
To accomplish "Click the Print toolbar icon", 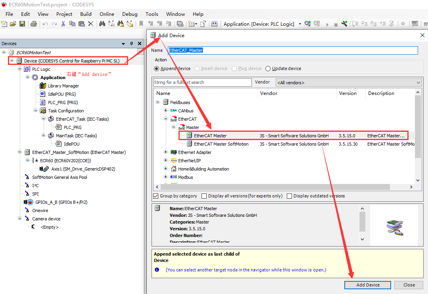I will click(x=34, y=24).
